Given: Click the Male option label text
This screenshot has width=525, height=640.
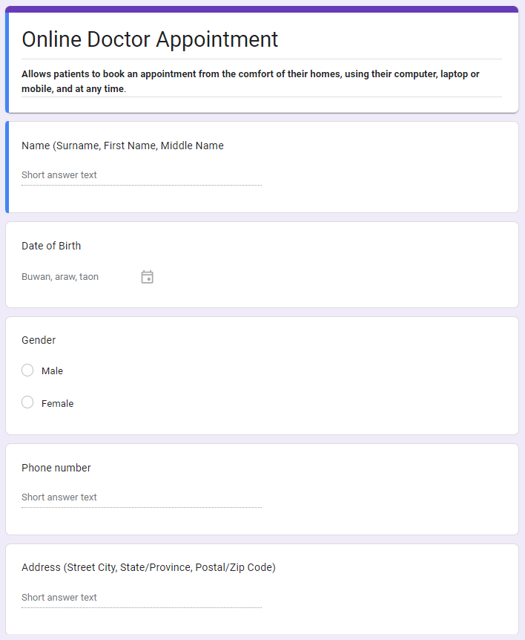Looking at the screenshot, I should click(52, 370).
